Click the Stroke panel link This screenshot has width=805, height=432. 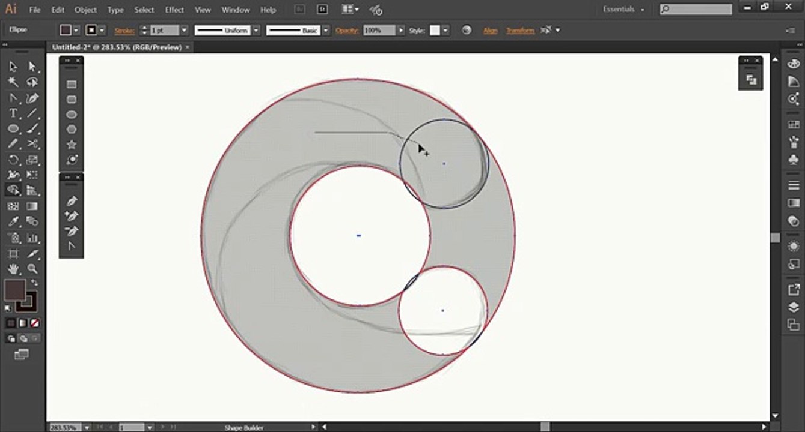(x=124, y=31)
